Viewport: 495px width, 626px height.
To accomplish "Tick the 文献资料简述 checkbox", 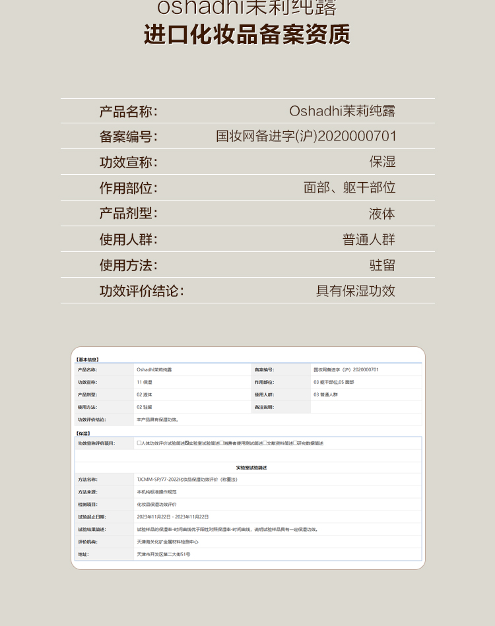I will (265, 443).
